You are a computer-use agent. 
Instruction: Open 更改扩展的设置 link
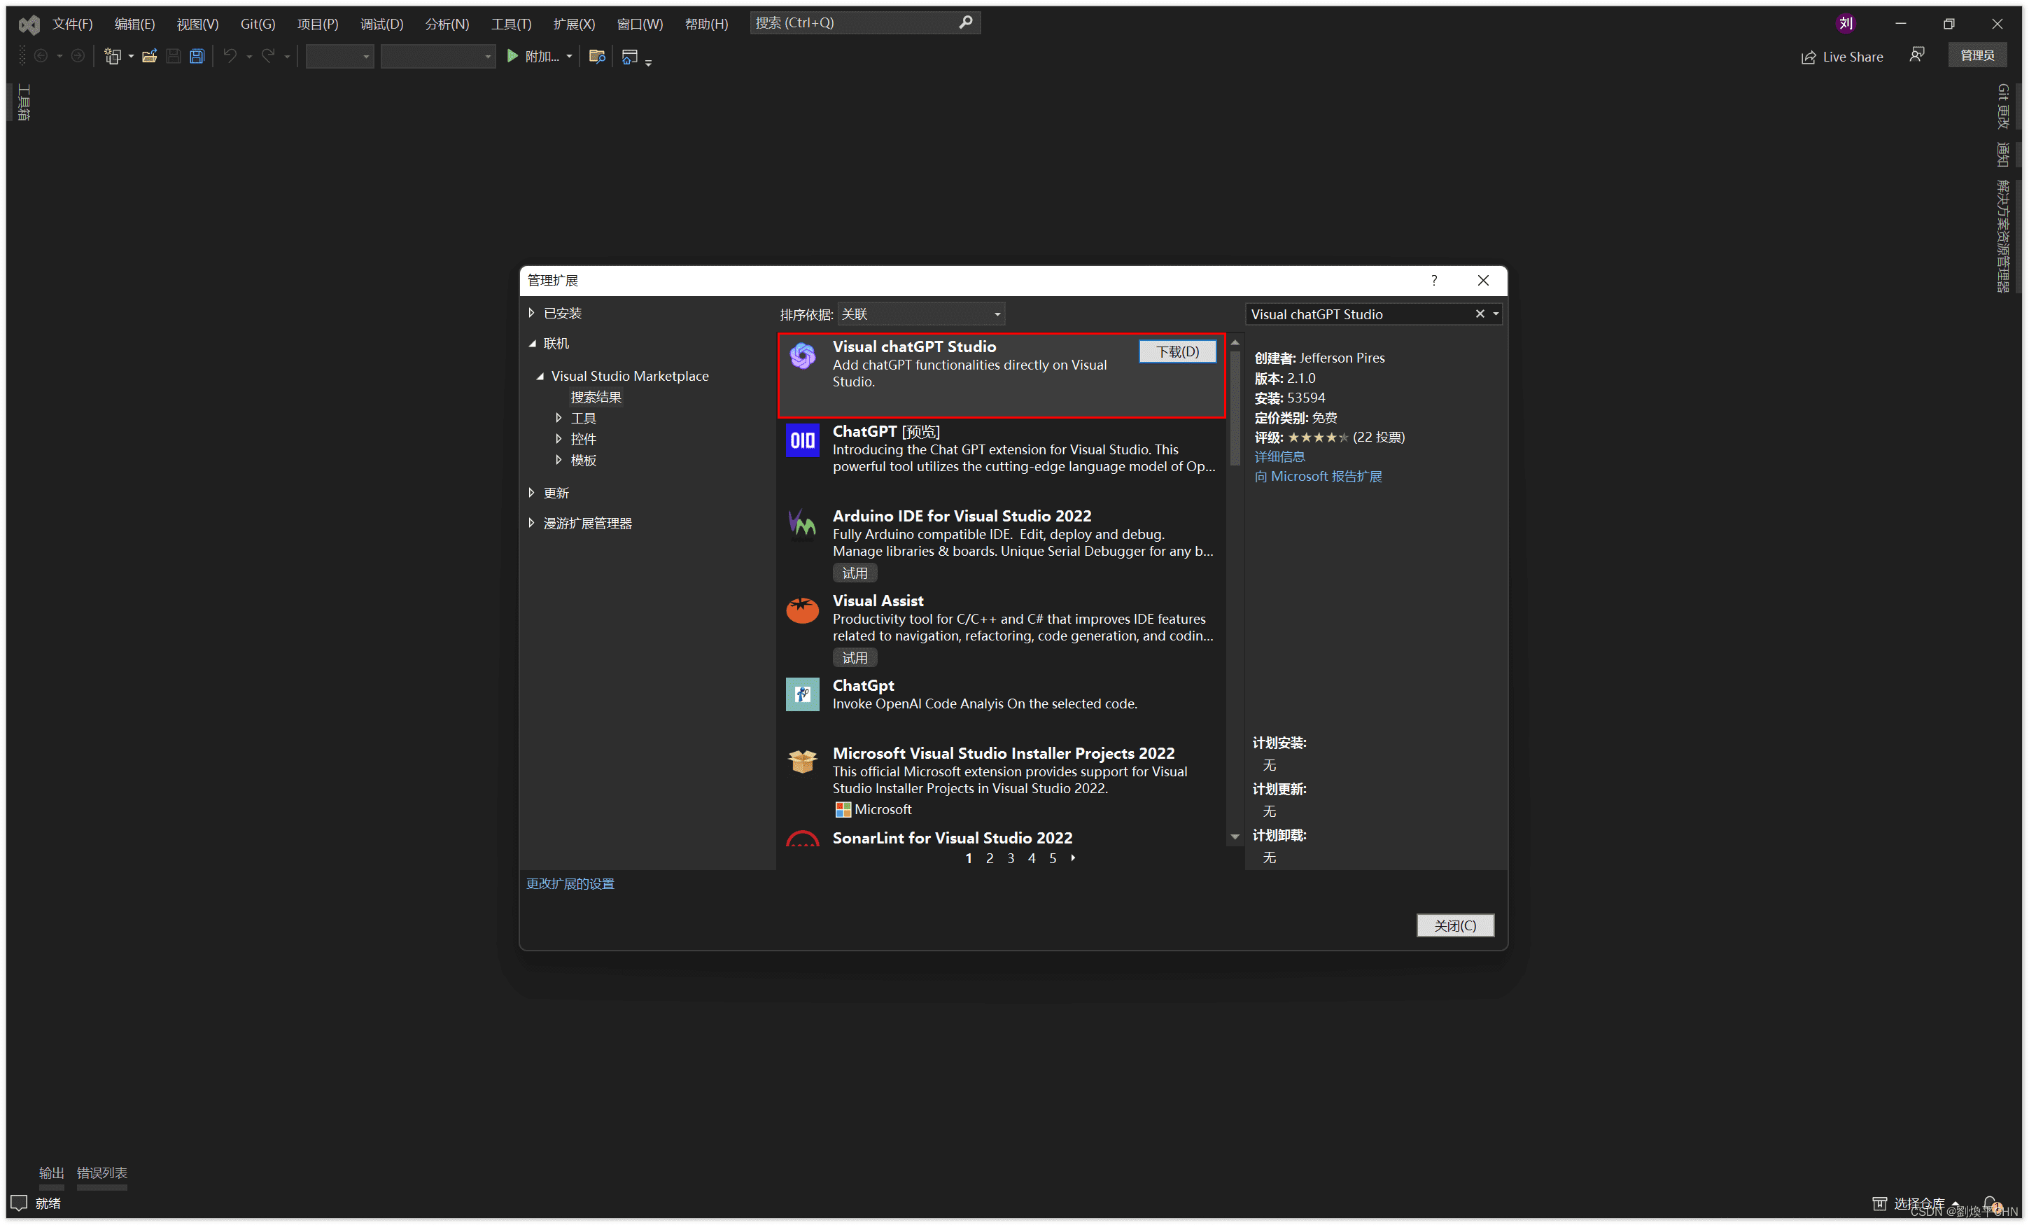[570, 884]
